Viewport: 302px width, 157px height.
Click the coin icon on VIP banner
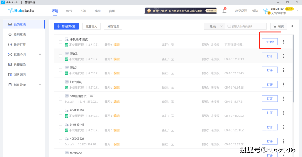click(149, 10)
